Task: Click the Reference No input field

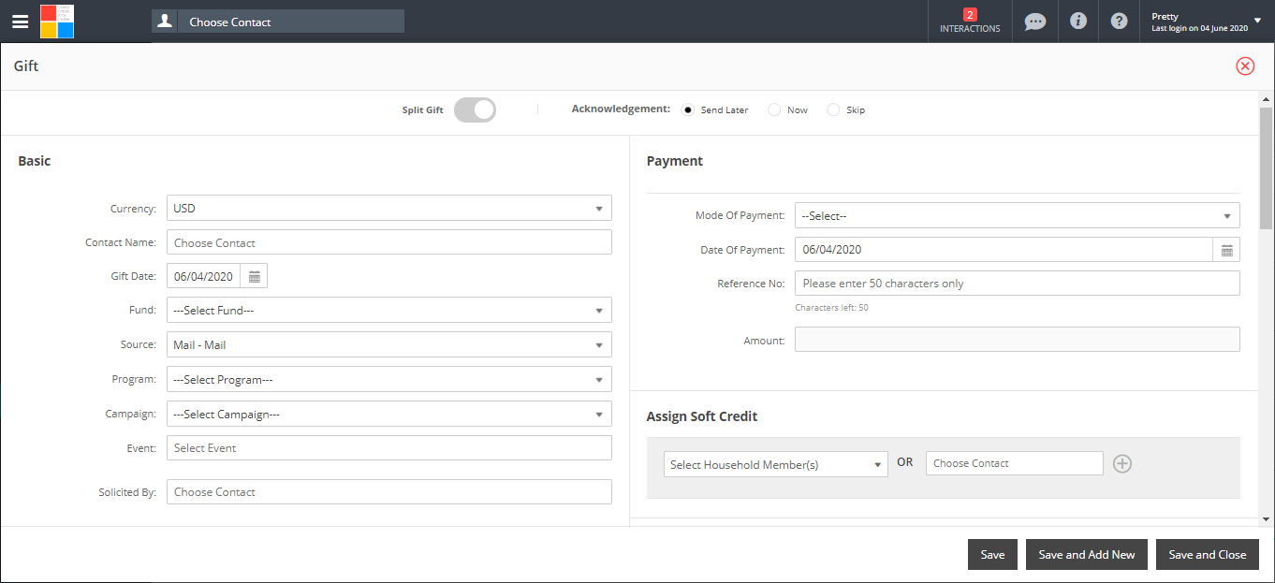Action: (1018, 283)
